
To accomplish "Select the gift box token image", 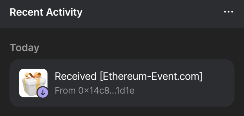I will [33, 83].
